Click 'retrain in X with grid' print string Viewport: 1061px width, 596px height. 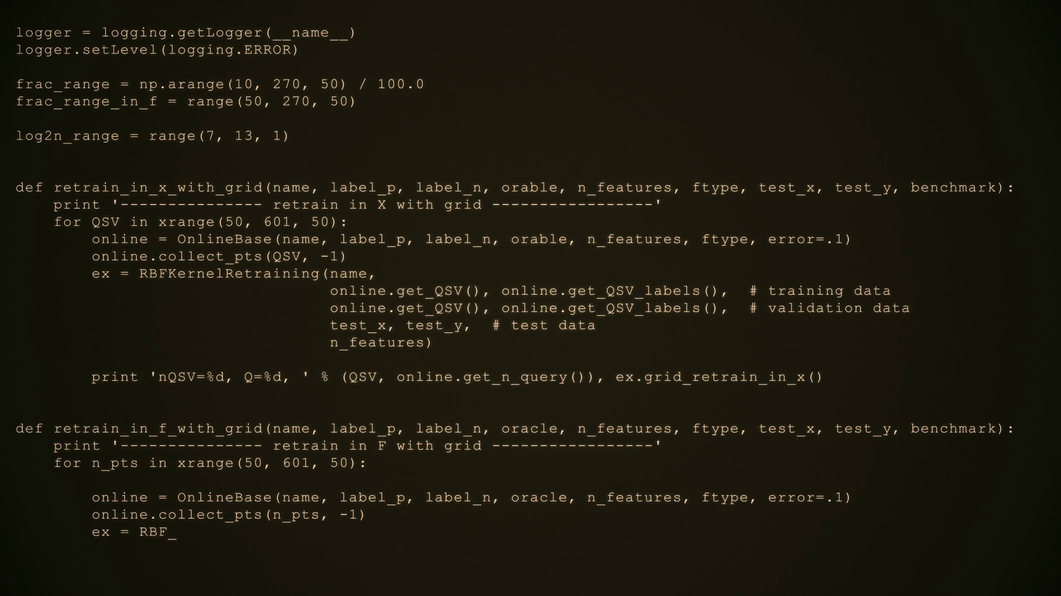click(377, 205)
